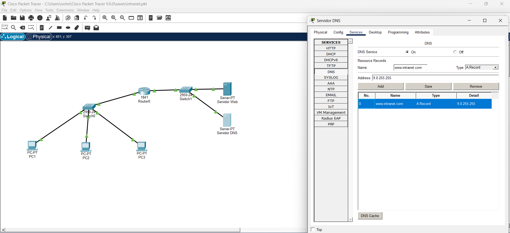This screenshot has width=510, height=233.
Task: Open the Cluster Association icon
Action: pos(168,18)
